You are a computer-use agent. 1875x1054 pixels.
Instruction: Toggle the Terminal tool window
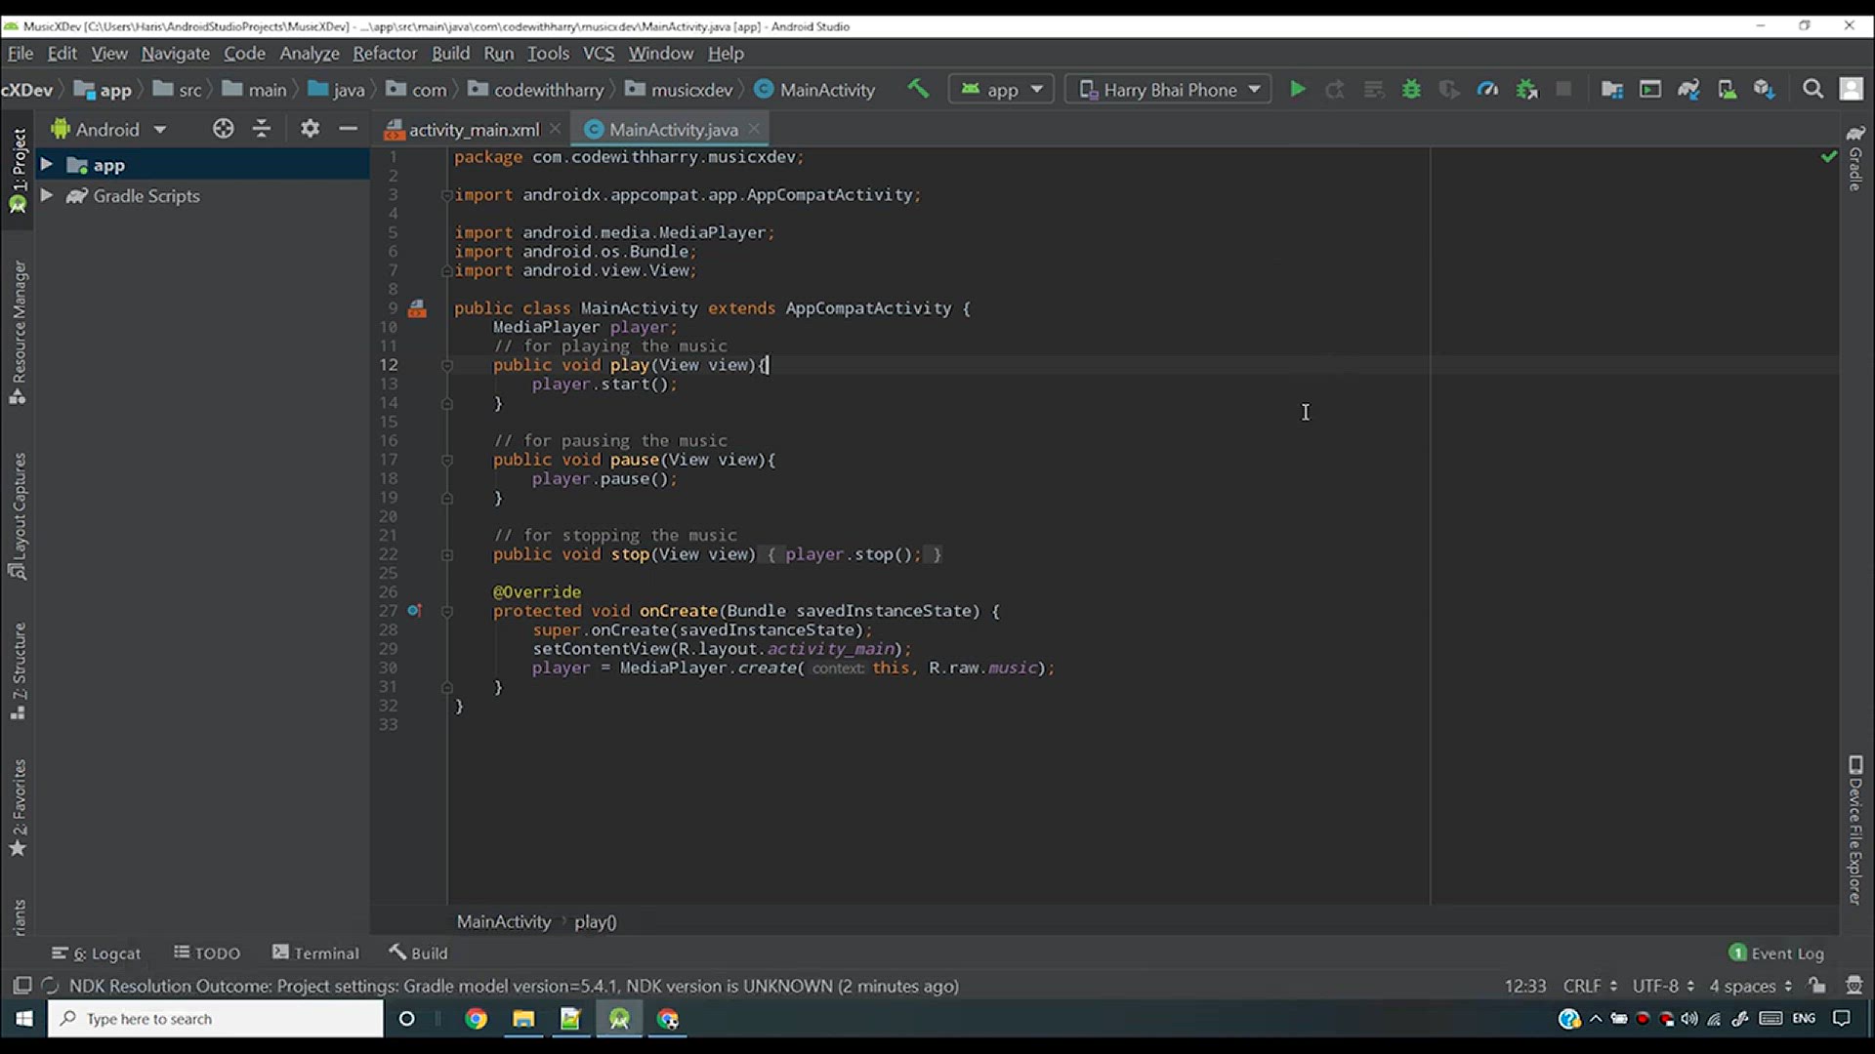click(315, 953)
